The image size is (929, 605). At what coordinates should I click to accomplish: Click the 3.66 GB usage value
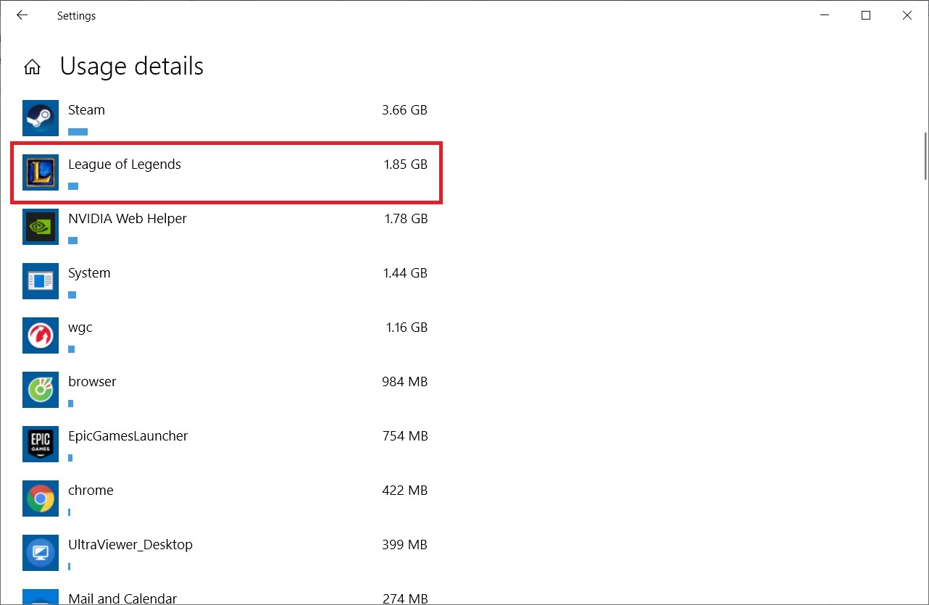[404, 110]
